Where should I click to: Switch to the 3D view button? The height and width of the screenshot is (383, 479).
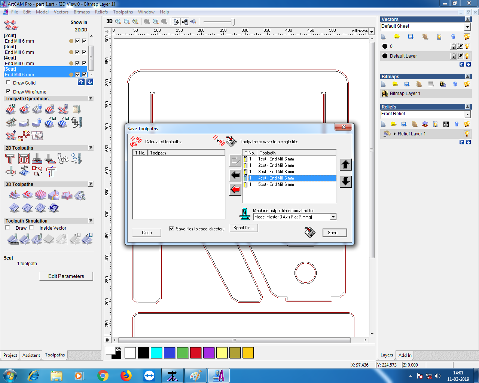pos(109,22)
